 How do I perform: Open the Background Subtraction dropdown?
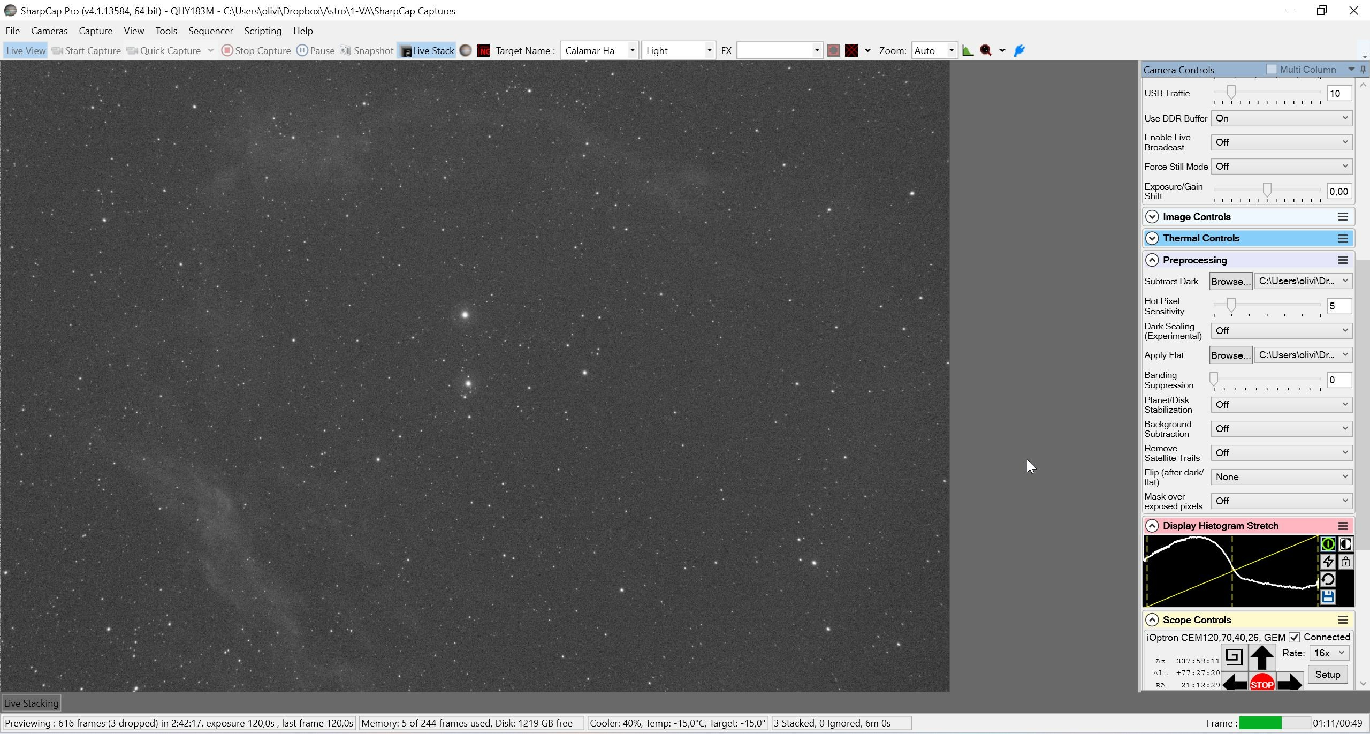coord(1281,429)
